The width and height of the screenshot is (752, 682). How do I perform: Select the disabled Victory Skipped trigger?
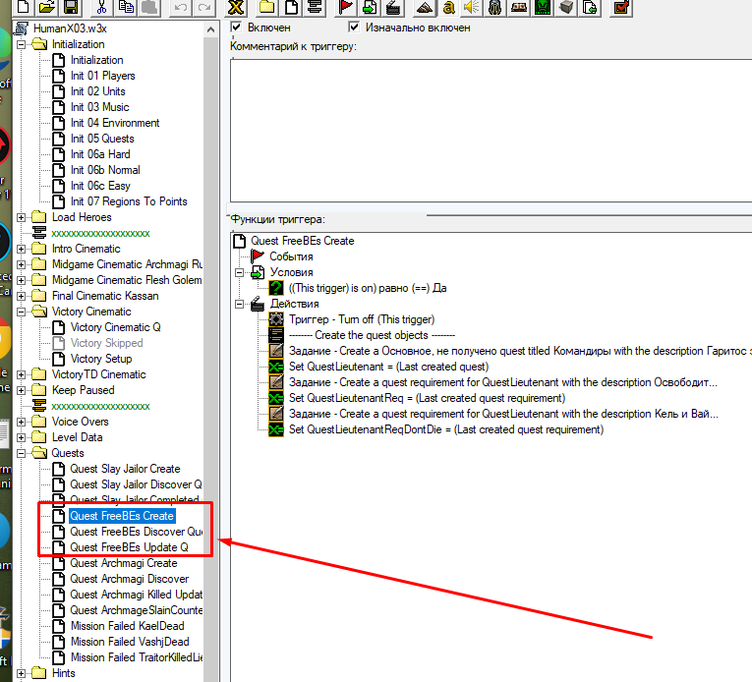[106, 343]
